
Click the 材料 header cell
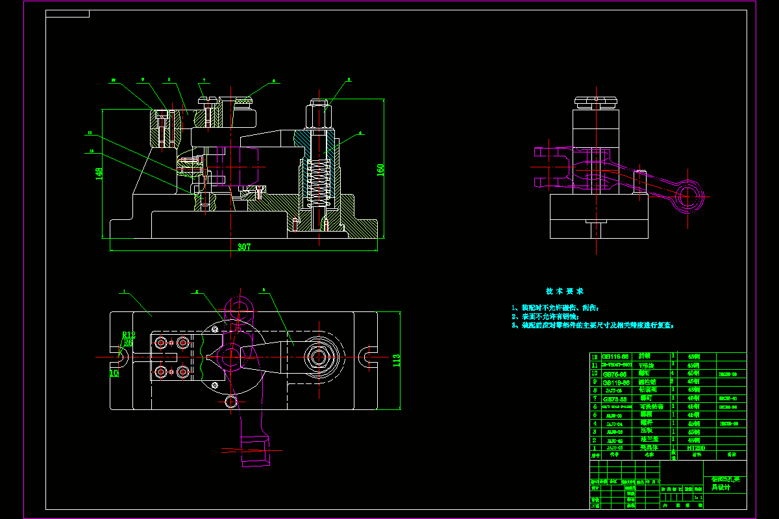click(x=697, y=455)
